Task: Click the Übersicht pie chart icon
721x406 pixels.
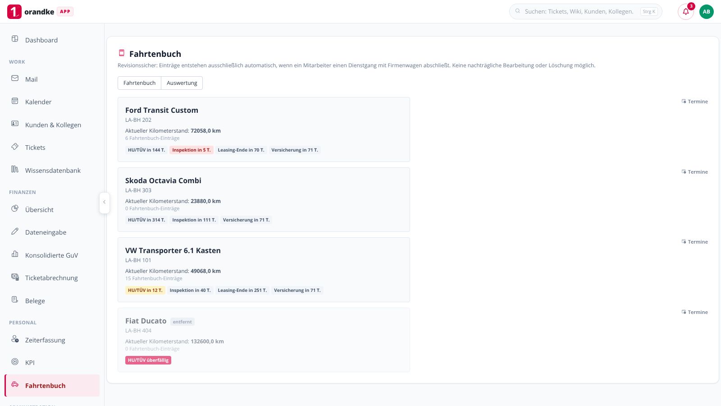Action: click(15, 208)
